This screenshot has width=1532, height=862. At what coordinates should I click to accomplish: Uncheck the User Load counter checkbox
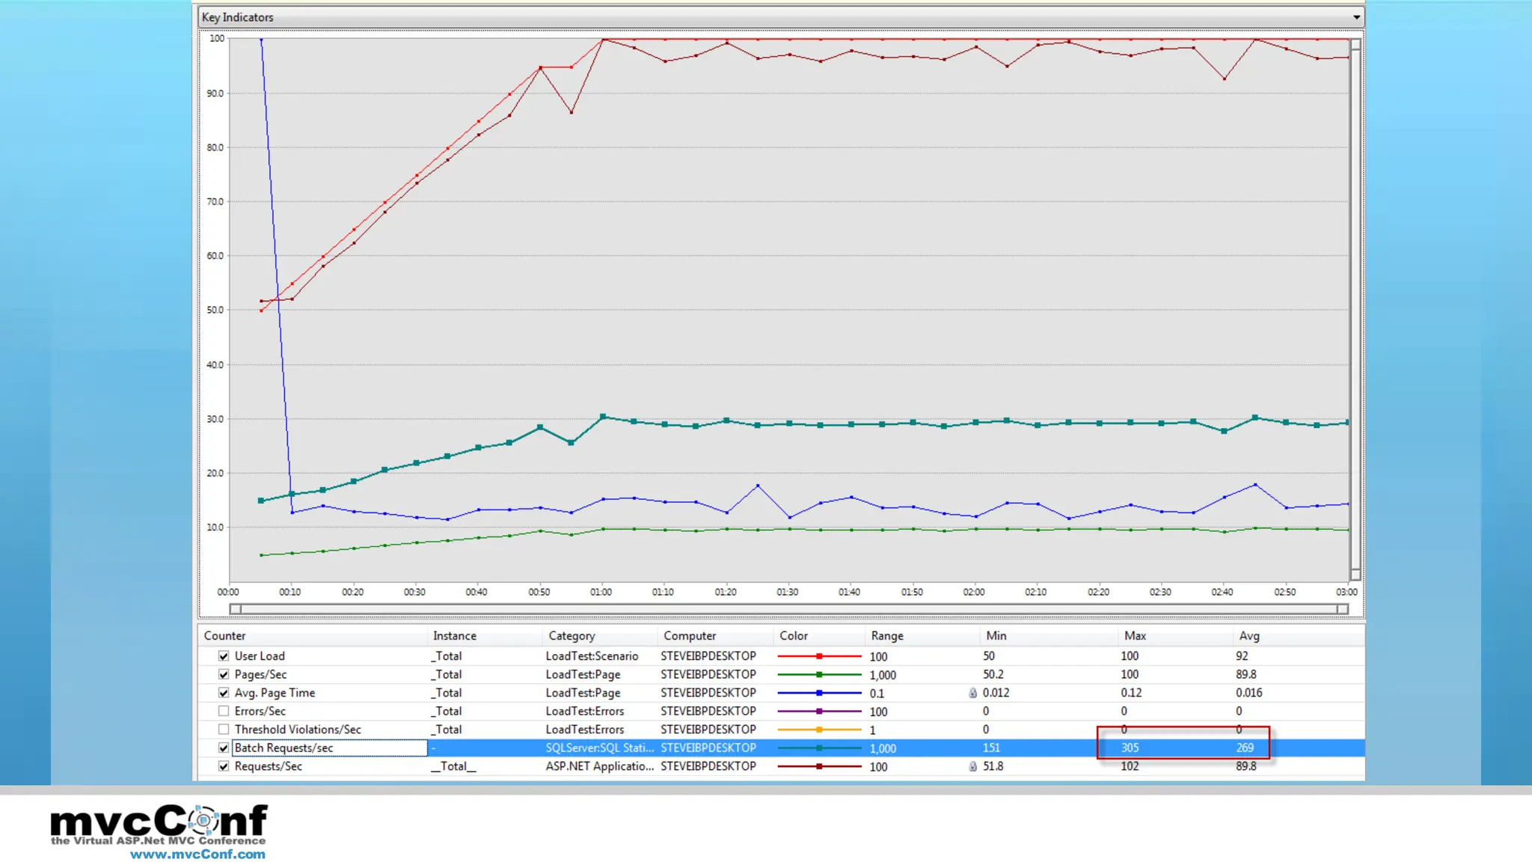[224, 656]
